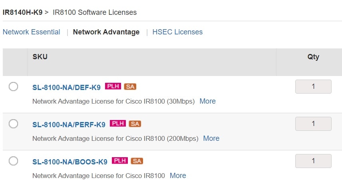This screenshot has width=342, height=186.
Task: Select the SL-8100-NA/PERF-K9 radio button
Action: pyautogui.click(x=13, y=124)
